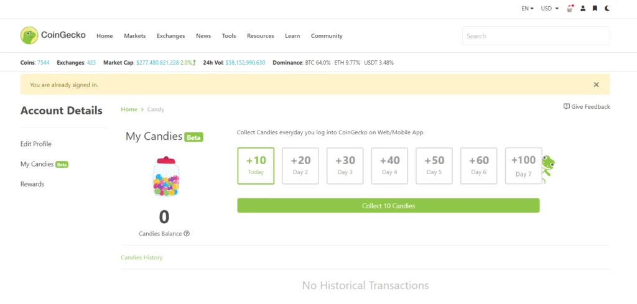Open the Home menu
Image resolution: width=637 pixels, height=304 pixels.
coord(105,36)
